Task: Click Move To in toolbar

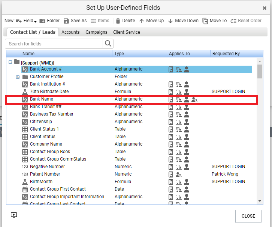Action: coord(215,21)
